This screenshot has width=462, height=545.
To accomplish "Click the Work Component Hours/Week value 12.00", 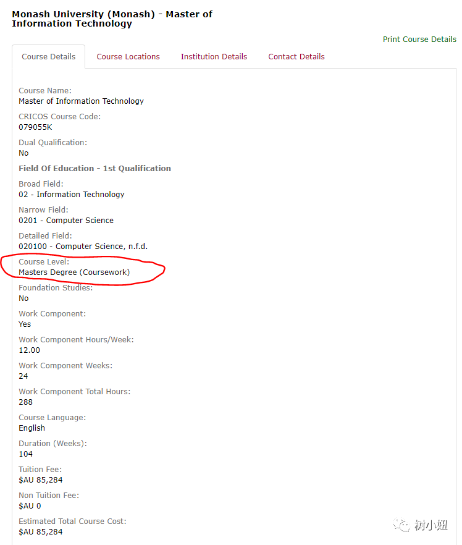I will (x=29, y=350).
